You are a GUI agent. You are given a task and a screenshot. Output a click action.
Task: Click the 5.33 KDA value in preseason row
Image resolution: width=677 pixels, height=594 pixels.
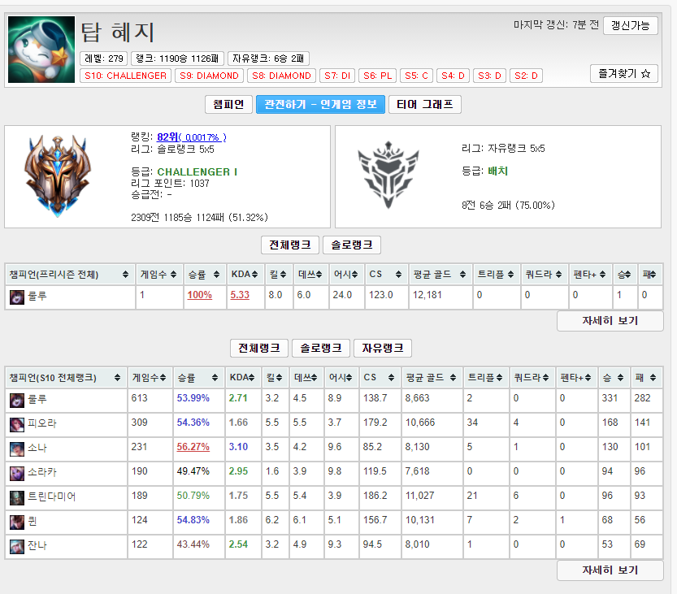click(x=240, y=295)
